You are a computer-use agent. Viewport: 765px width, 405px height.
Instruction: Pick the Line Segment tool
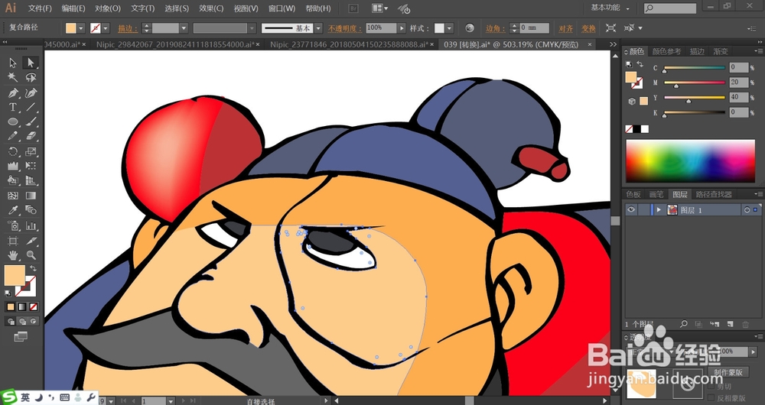(x=31, y=107)
